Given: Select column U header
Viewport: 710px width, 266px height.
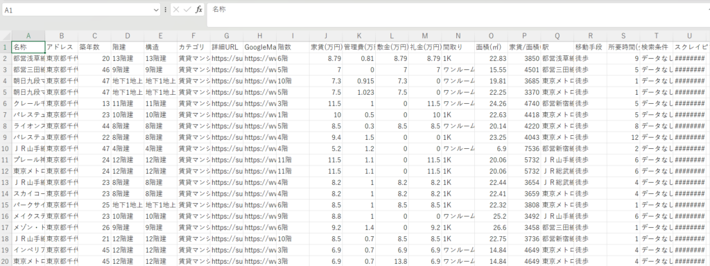Looking at the screenshot, I should [690, 36].
